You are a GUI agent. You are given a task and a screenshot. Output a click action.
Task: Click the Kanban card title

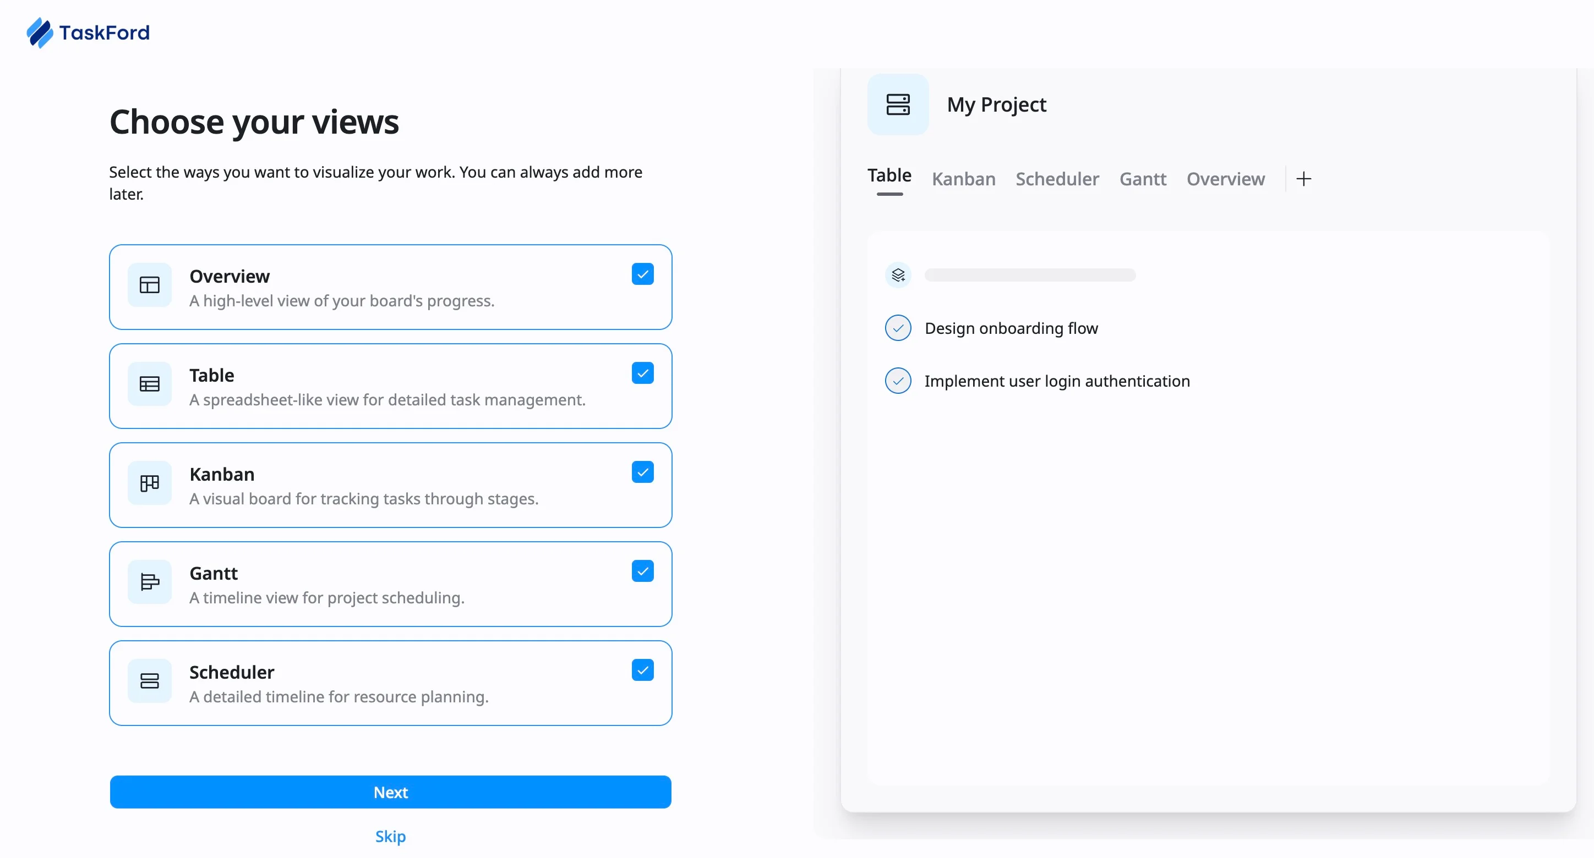(221, 474)
